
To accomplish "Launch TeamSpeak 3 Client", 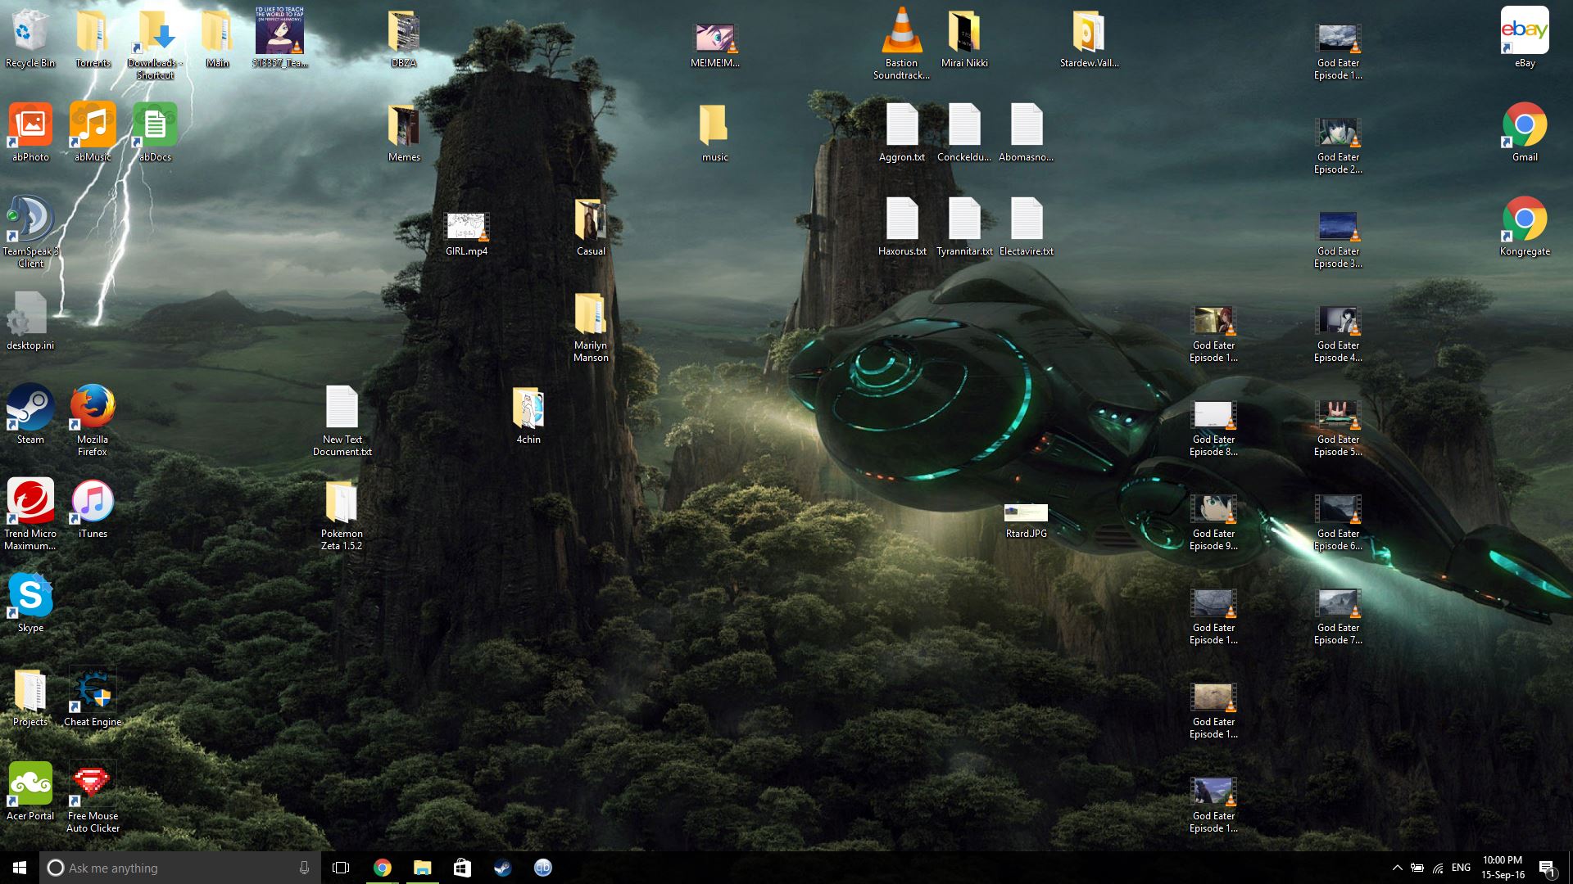I will (30, 232).
